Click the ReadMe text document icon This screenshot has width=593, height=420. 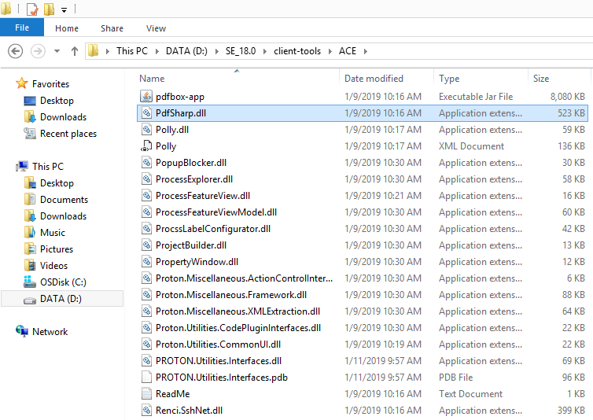click(x=146, y=394)
